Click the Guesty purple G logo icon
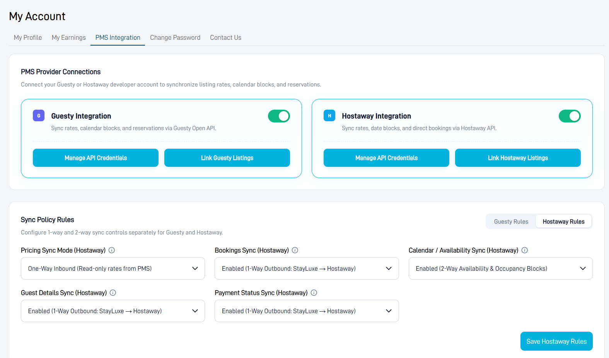This screenshot has width=609, height=358. (x=39, y=115)
